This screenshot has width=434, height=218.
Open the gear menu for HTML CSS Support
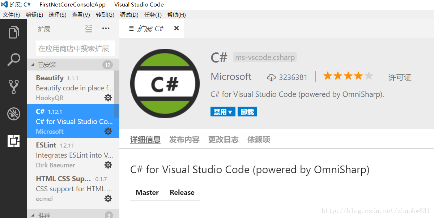pos(108,198)
